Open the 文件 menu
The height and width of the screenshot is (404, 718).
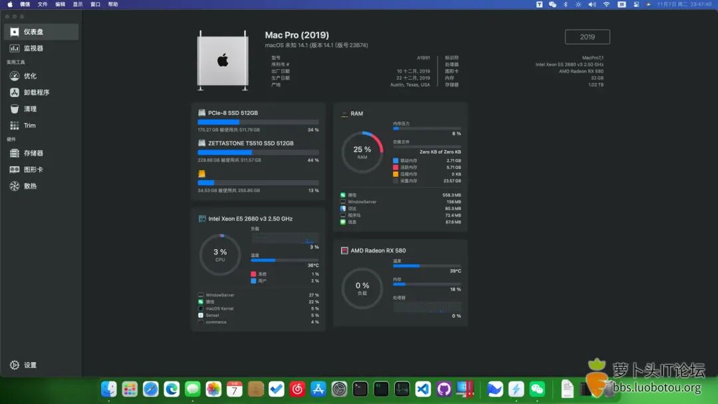43,4
